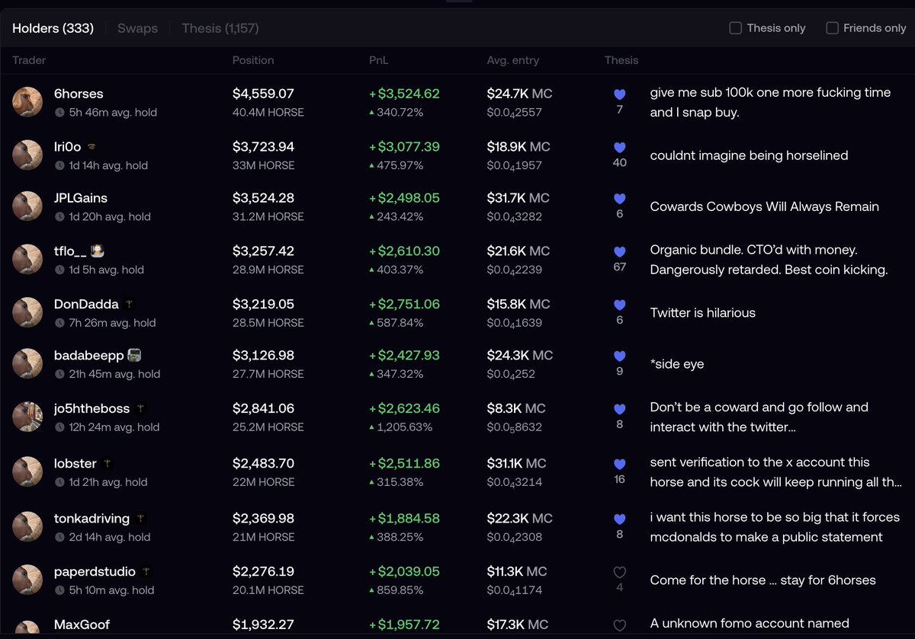This screenshot has height=639, width=915.
Task: Switch to the Holders (333) tab
Action: pos(53,28)
